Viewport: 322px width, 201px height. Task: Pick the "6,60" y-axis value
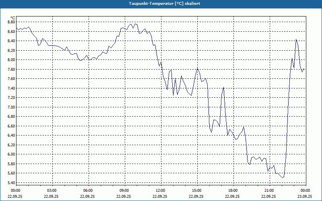[12, 126]
